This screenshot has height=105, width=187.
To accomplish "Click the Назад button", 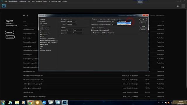I will pyautogui.click(x=143, y=26).
